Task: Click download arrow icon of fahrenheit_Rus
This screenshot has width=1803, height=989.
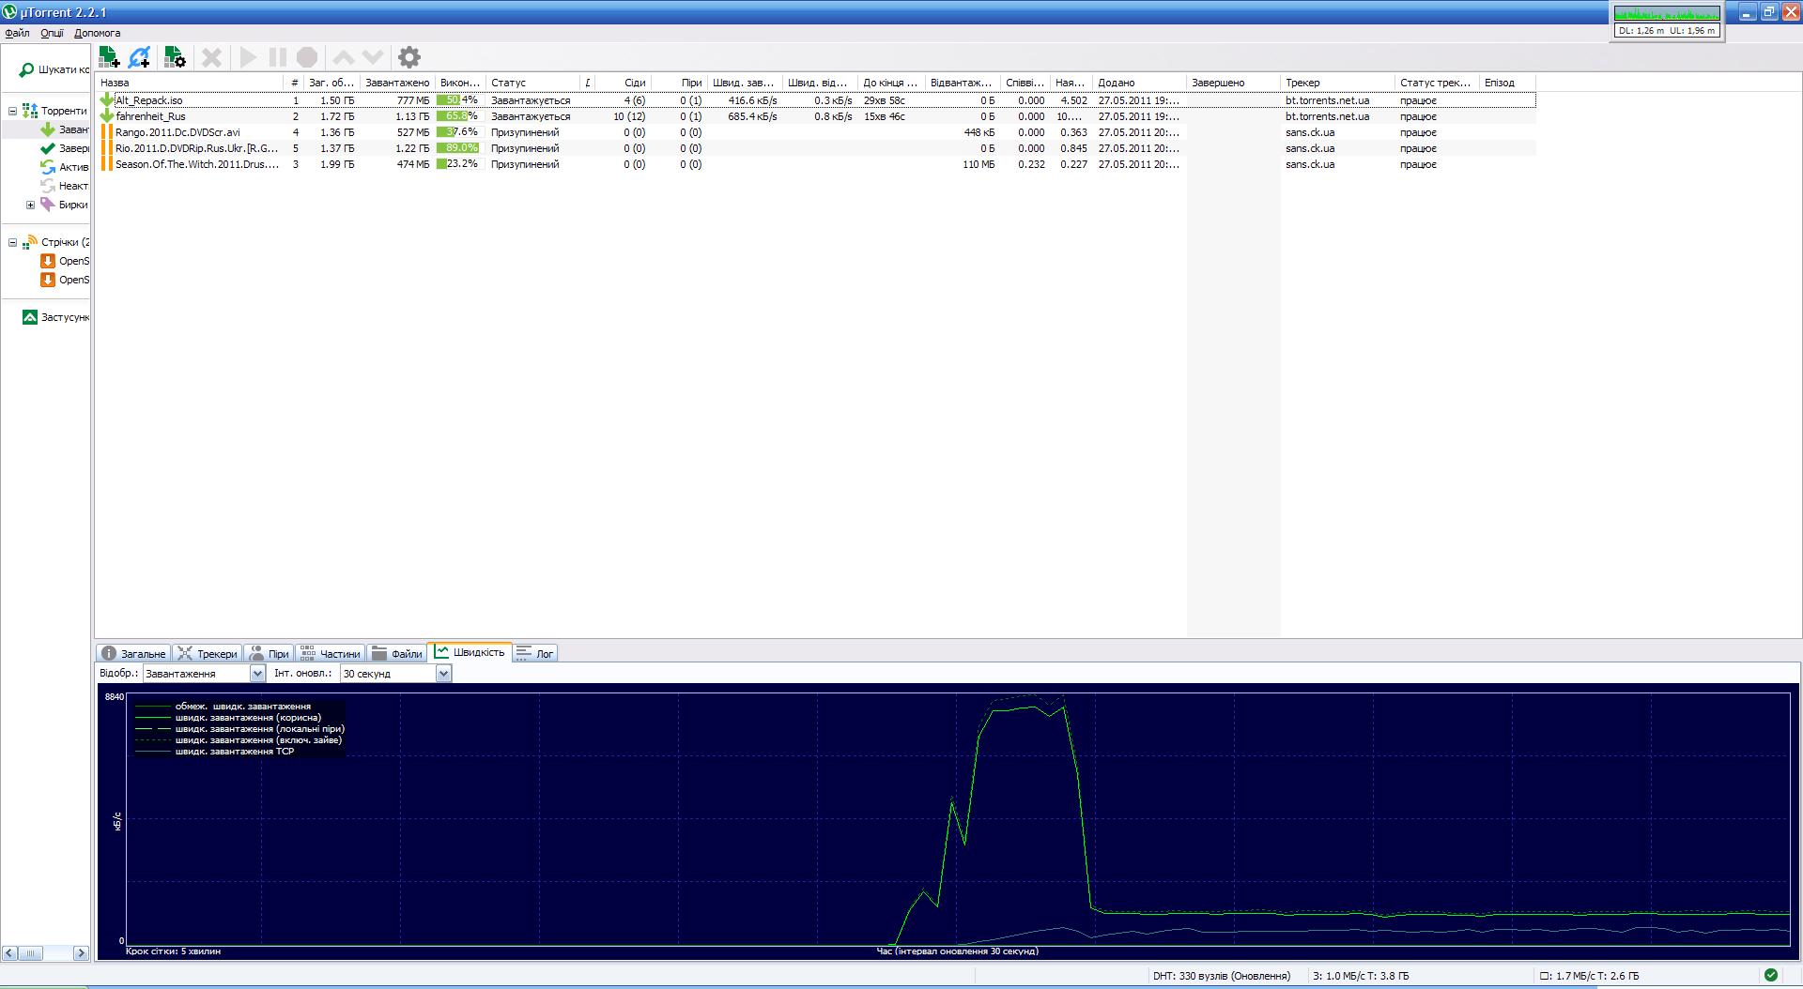Action: coord(107,116)
